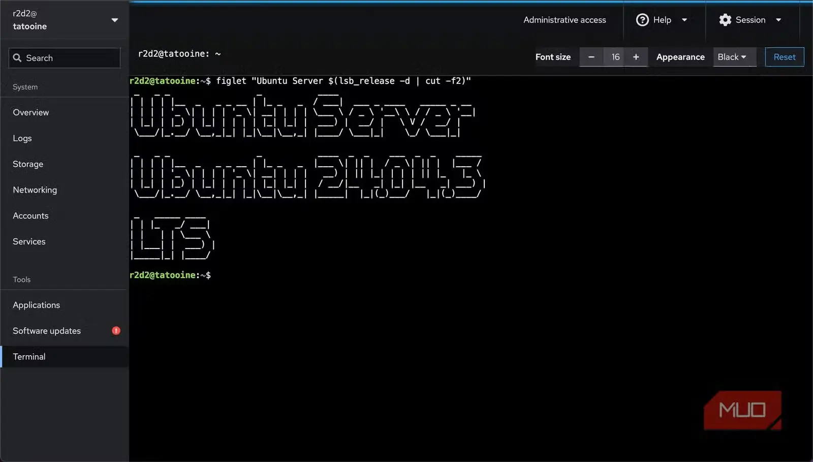The width and height of the screenshot is (813, 462).
Task: Go to the Storage page
Action: (x=65, y=164)
